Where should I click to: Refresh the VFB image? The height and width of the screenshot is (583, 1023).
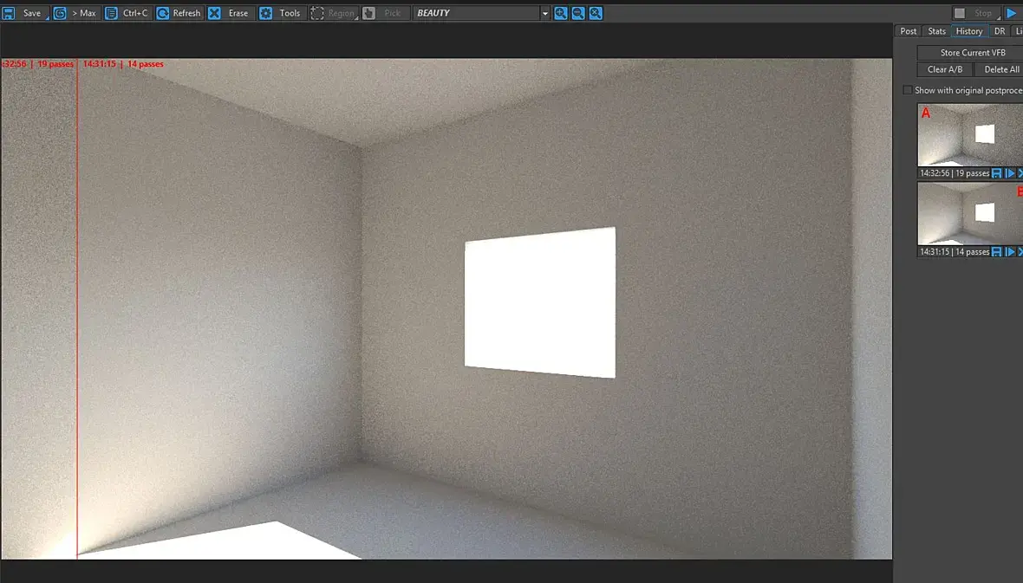tap(179, 13)
